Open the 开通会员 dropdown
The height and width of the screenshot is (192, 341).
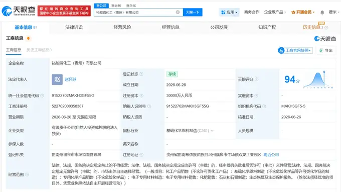303,12
